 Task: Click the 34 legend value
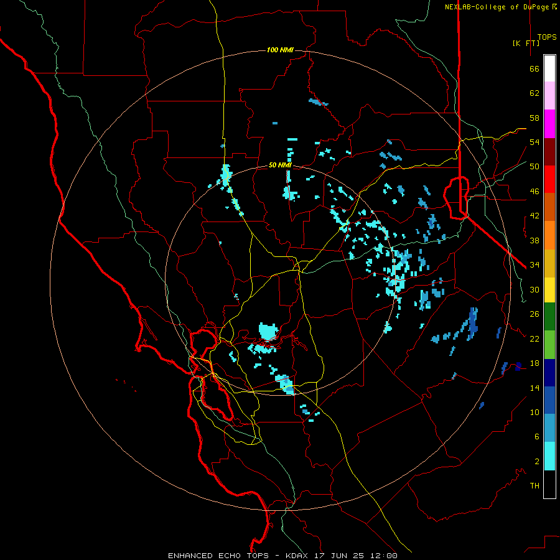[534, 265]
